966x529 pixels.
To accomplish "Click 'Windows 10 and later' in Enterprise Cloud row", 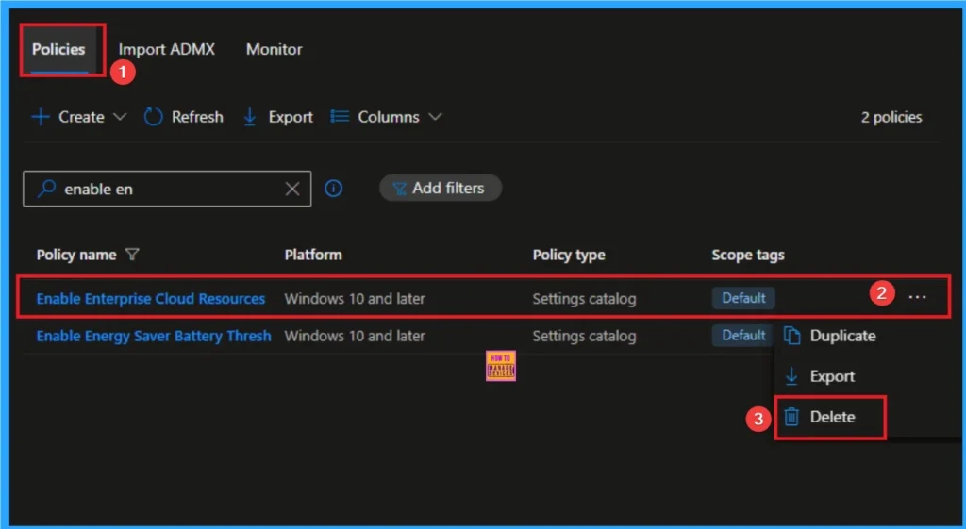I will [355, 299].
